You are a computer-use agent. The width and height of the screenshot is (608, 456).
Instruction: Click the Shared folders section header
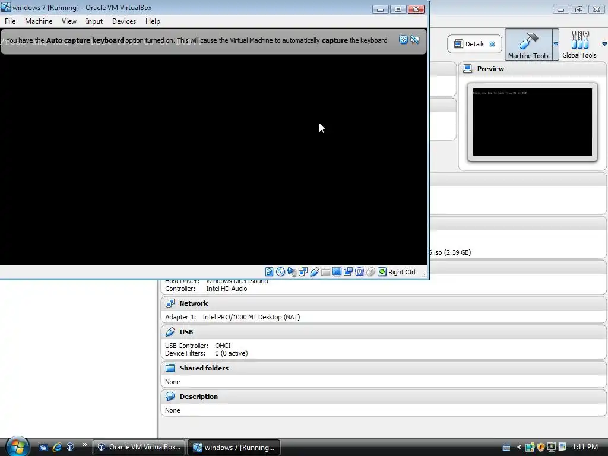click(x=384, y=368)
